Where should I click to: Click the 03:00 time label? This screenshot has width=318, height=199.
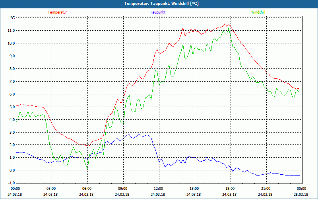click(x=50, y=189)
